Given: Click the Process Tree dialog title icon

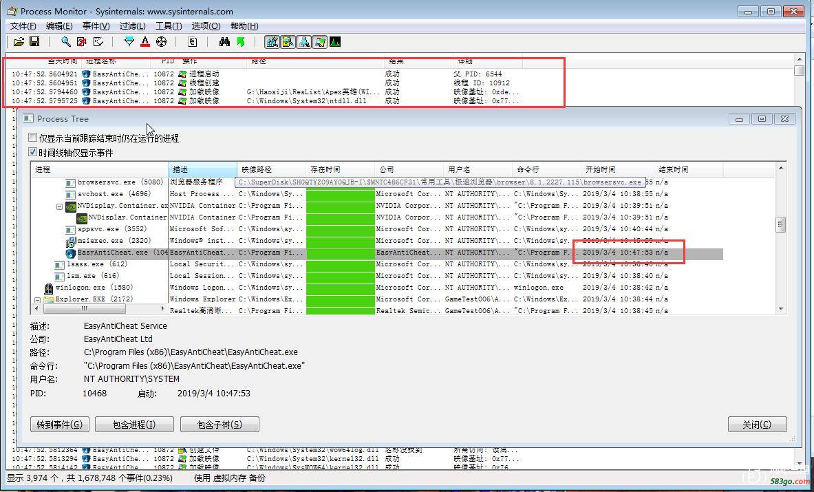Looking at the screenshot, I should click(28, 119).
